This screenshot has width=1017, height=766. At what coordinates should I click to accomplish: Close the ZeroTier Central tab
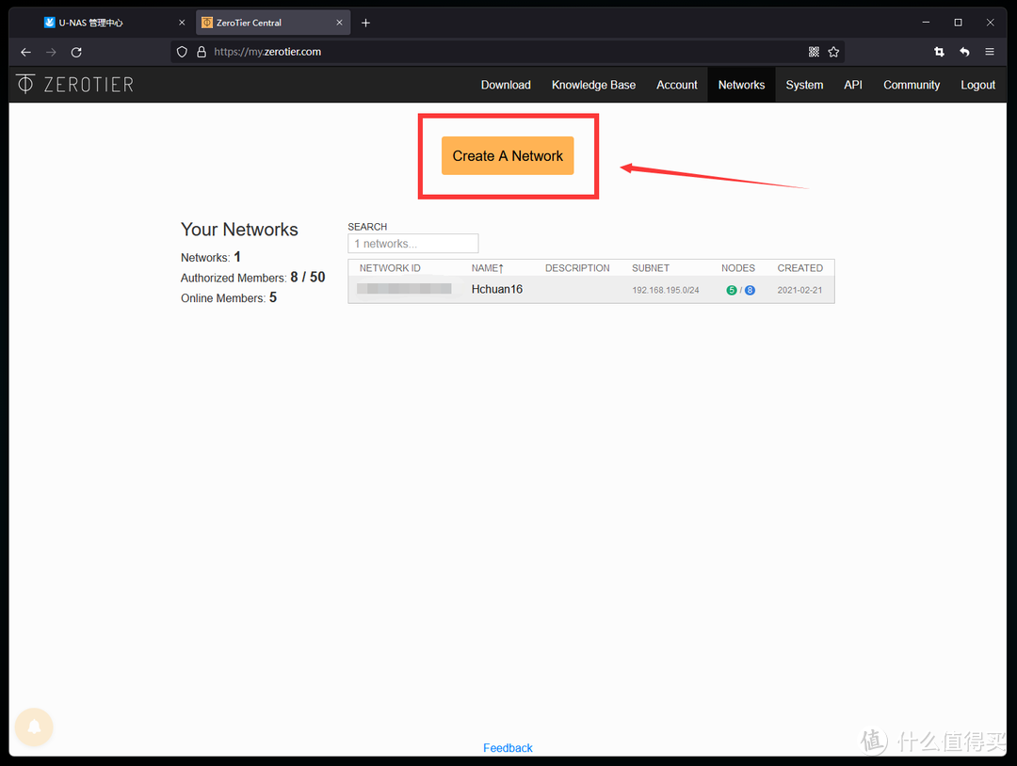339,23
